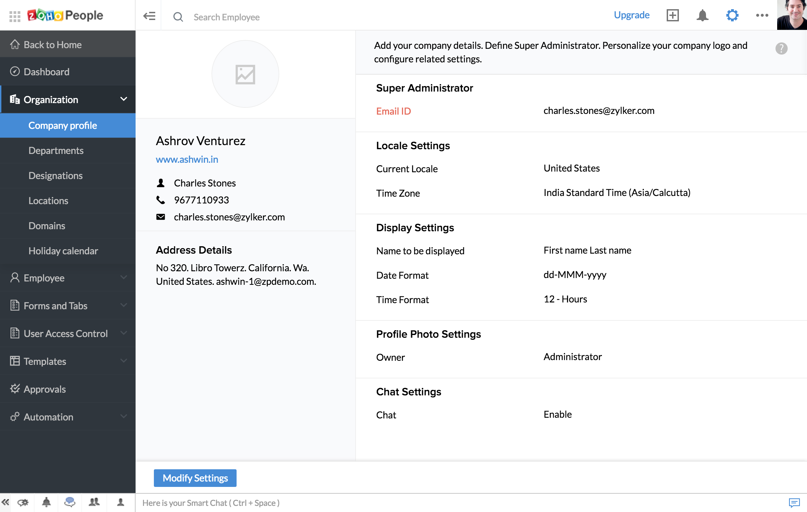Click the Modify Settings button
The image size is (807, 512).
tap(195, 478)
